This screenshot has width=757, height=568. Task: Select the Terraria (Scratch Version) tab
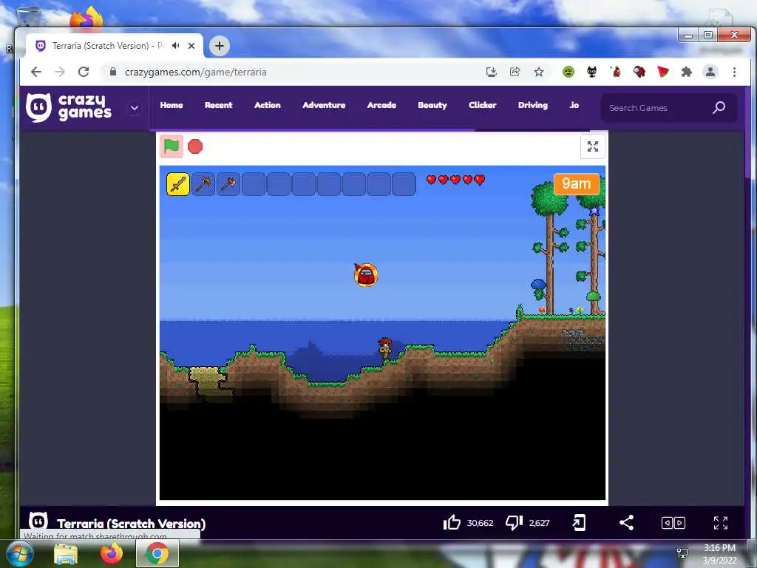click(114, 46)
